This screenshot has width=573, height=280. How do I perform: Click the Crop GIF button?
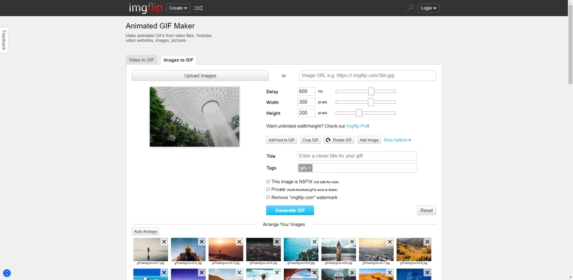coord(310,140)
